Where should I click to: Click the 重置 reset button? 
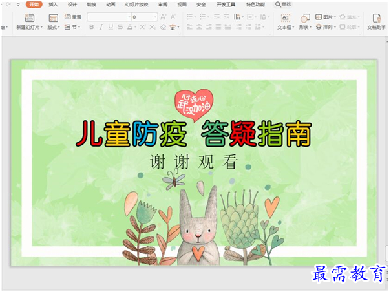(x=73, y=17)
